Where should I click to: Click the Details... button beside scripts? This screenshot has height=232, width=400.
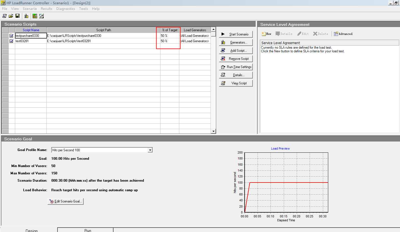[236, 75]
